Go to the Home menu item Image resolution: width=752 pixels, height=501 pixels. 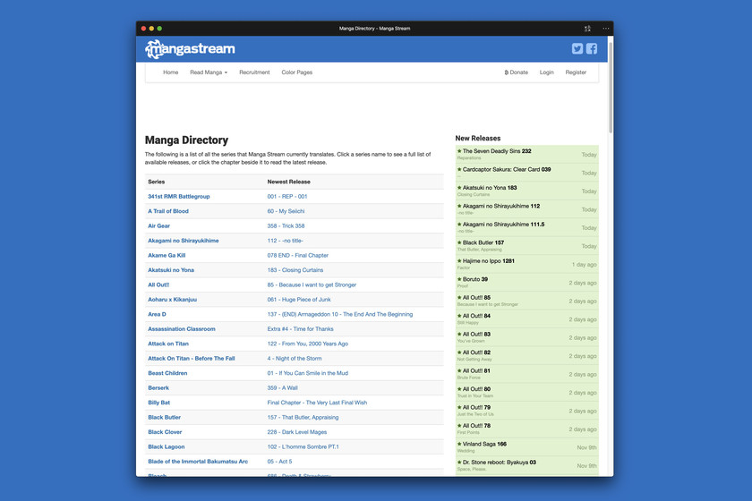coord(170,72)
